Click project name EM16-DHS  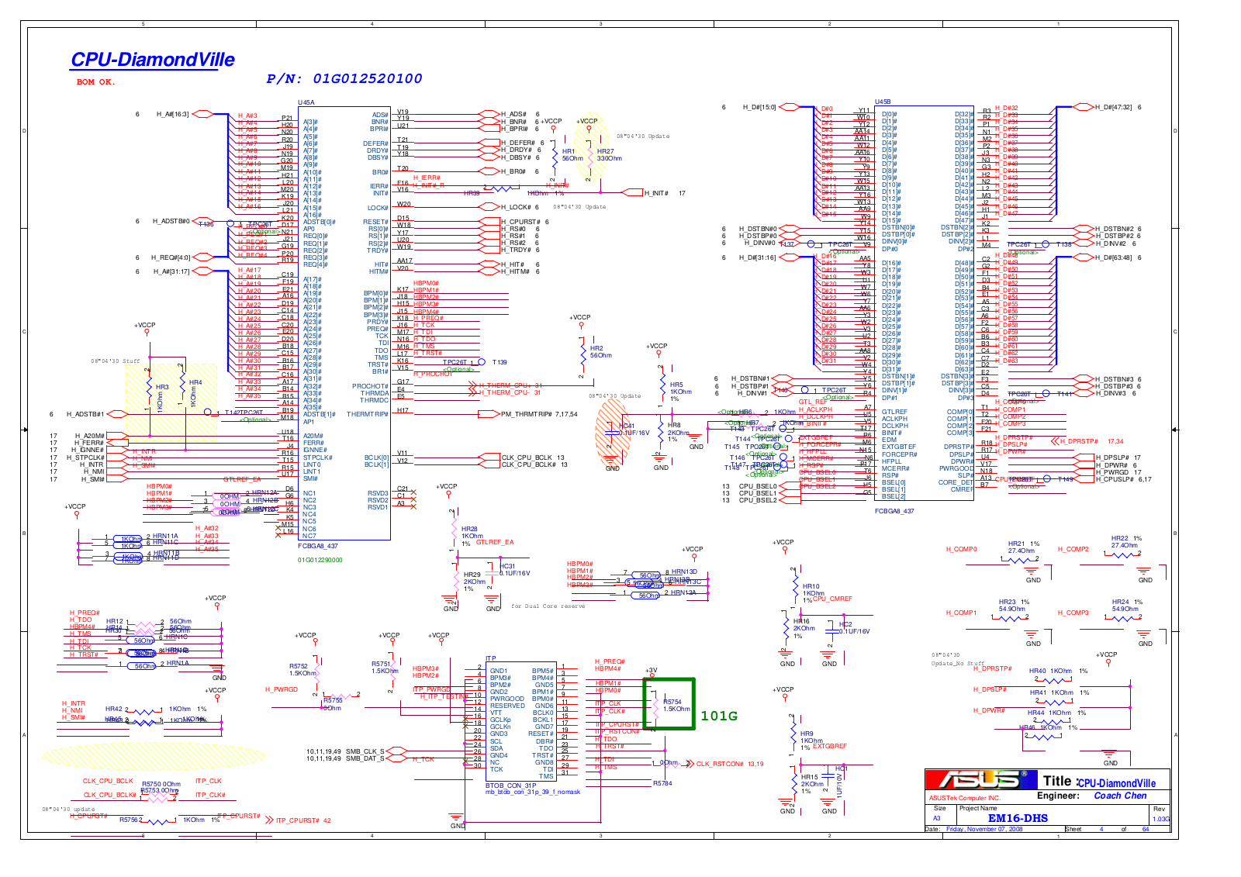[x=1018, y=818]
